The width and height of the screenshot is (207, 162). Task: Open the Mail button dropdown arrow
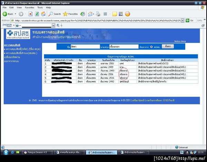[x=93, y=14]
